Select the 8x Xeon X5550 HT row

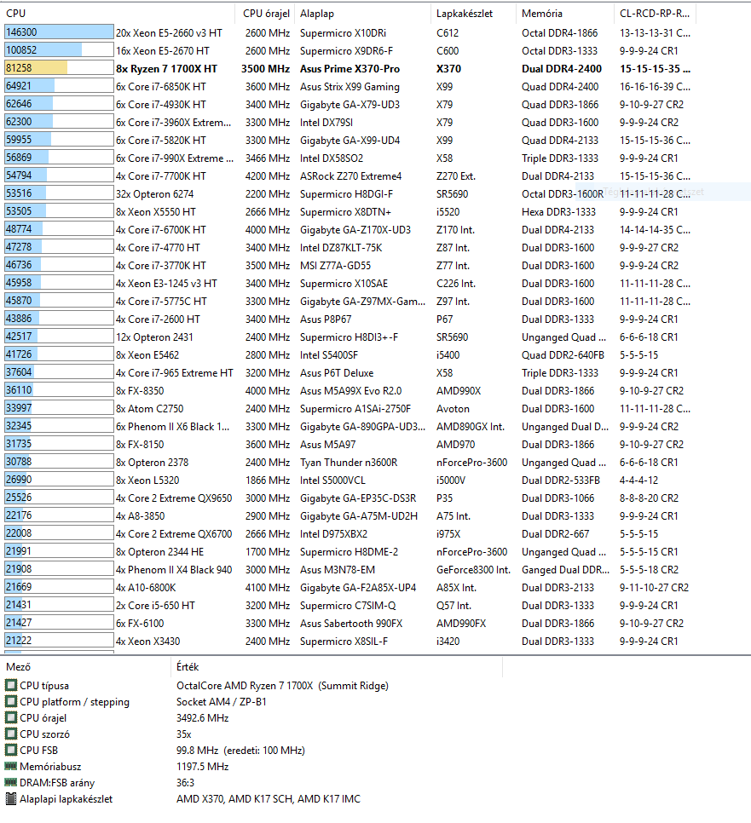point(350,211)
